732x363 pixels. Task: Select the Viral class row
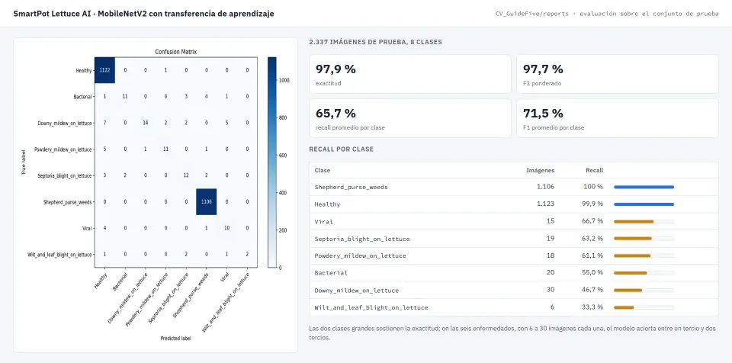click(513, 221)
